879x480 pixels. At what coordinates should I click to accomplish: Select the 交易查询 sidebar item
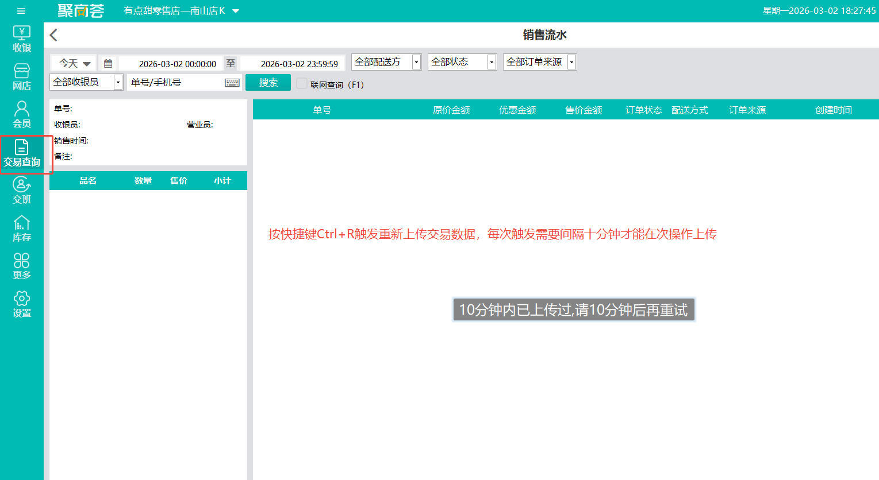click(x=22, y=154)
